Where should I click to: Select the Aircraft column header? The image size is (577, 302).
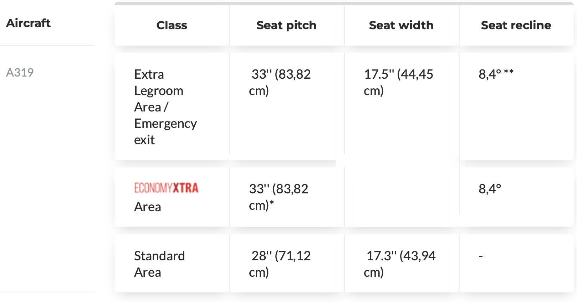point(28,23)
